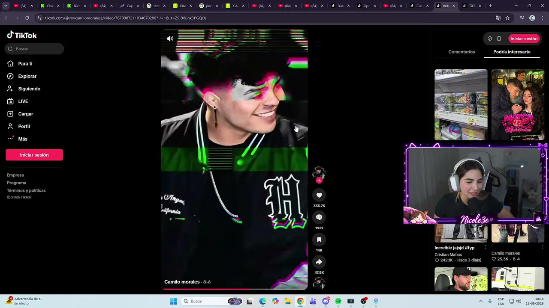The image size is (549, 308).
Task: Translate this page icon
Action: [498, 18]
